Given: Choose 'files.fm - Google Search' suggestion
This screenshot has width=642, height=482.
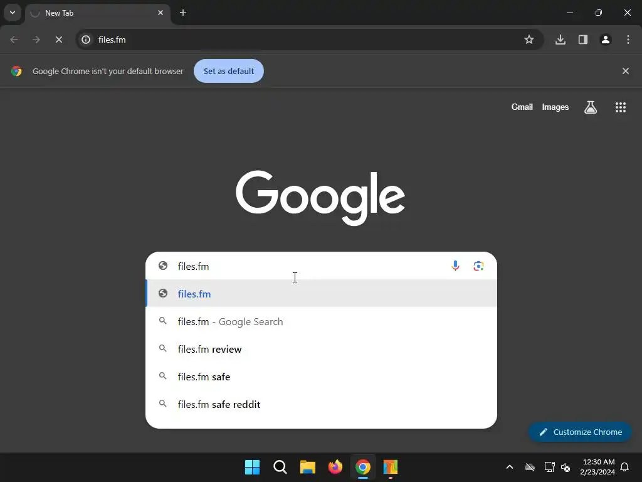Looking at the screenshot, I should coord(322,322).
